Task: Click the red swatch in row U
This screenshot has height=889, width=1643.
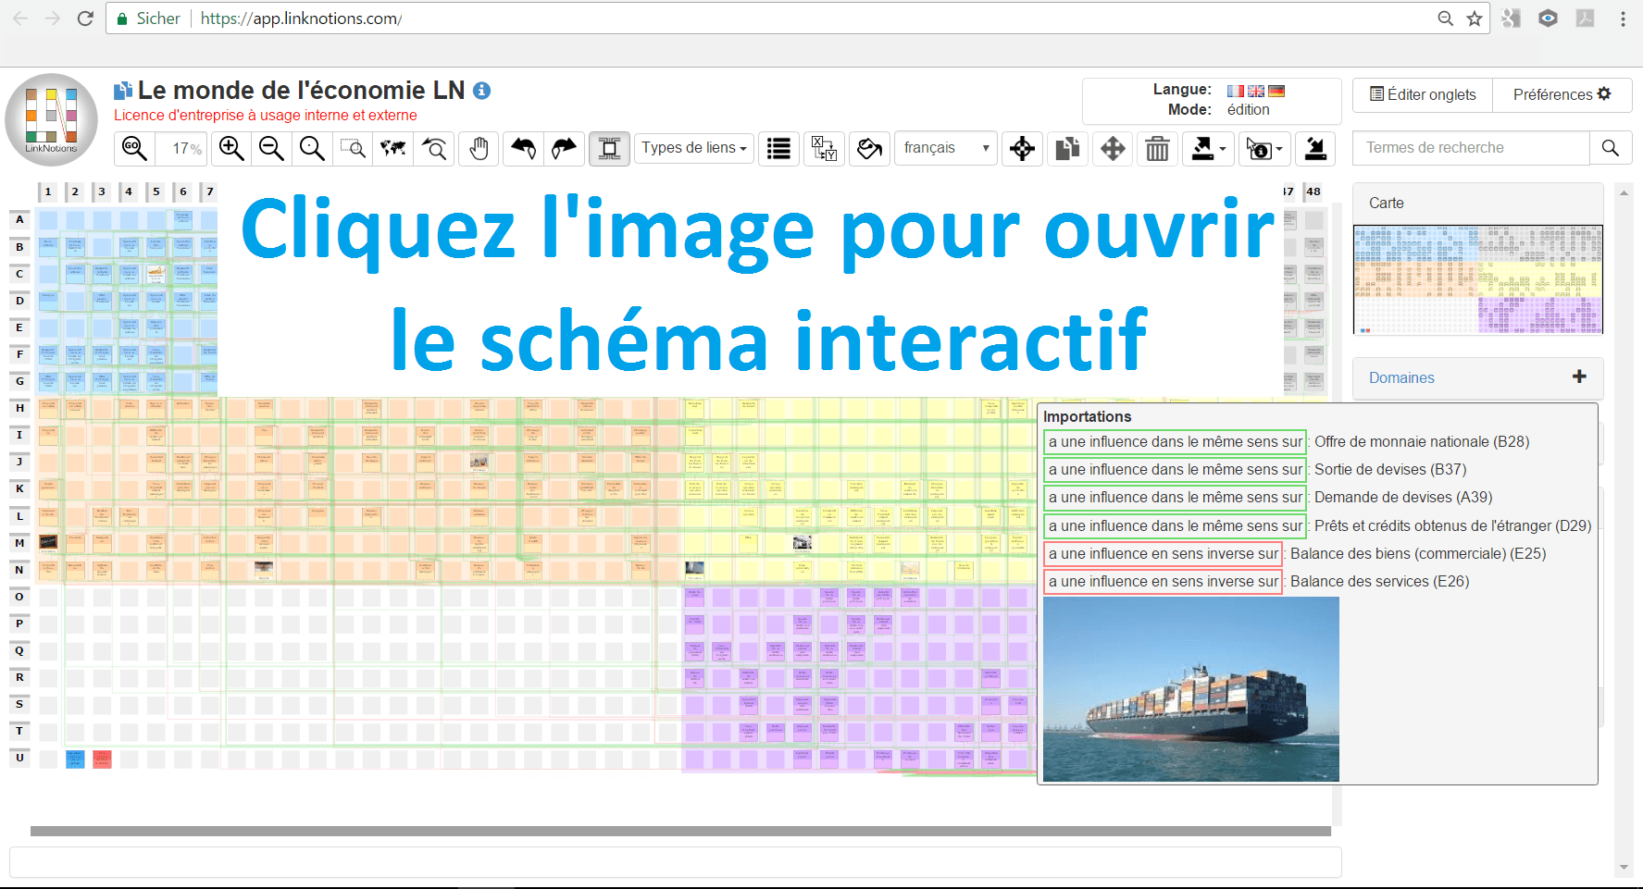Action: pos(102,759)
